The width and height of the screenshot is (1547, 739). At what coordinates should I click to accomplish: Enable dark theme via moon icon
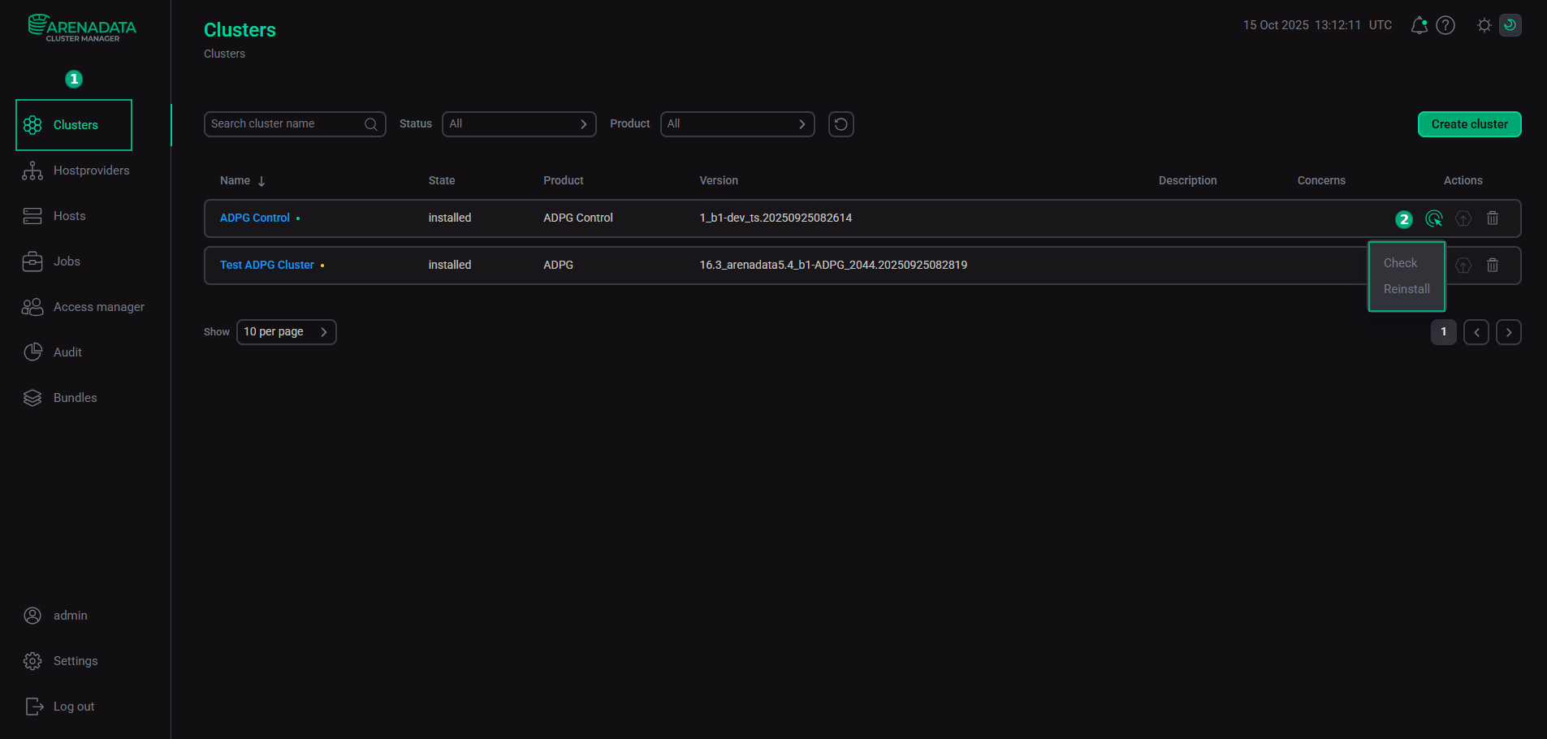(x=1510, y=25)
